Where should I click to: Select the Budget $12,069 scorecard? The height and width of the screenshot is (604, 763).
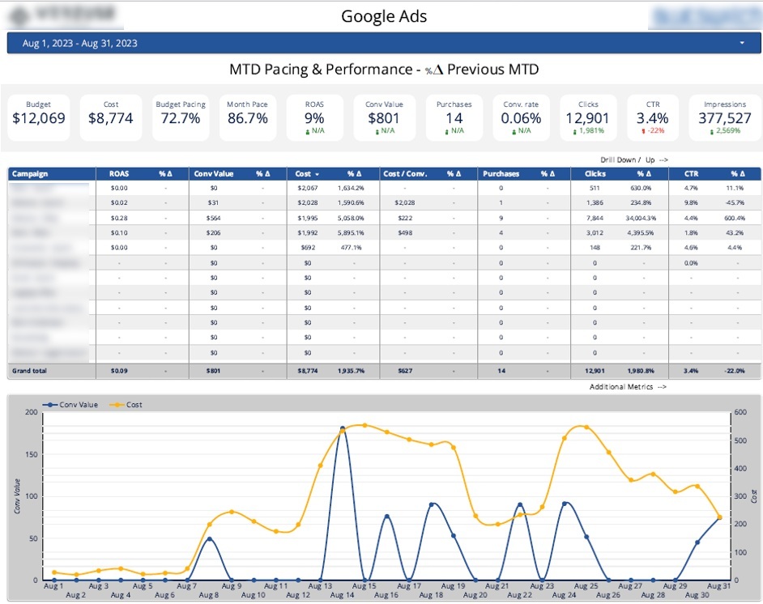[38, 117]
